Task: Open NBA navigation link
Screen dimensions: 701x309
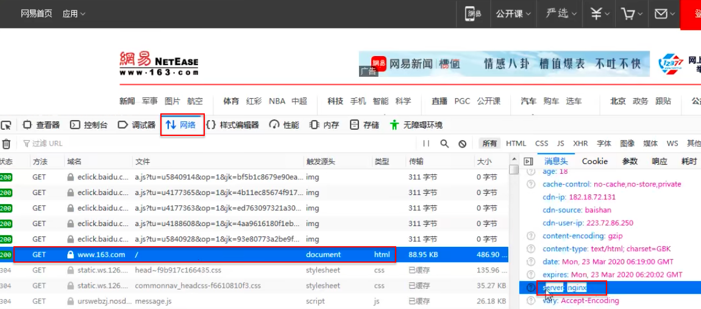Action: point(277,102)
